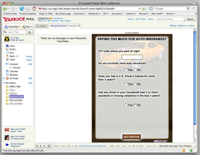Click the notepad icon in status bar

click(184, 151)
